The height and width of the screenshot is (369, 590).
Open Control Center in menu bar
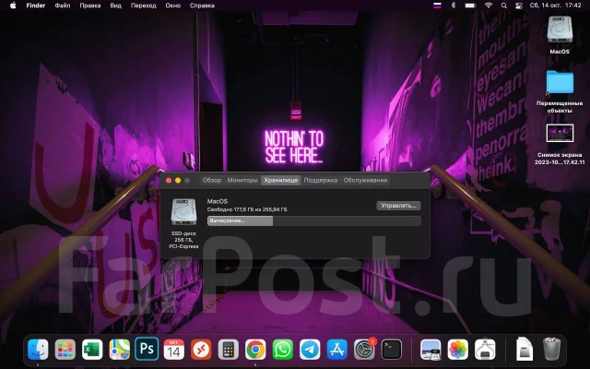(519, 6)
